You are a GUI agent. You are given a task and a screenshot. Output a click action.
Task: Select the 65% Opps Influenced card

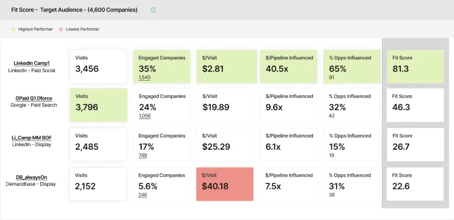tap(352, 67)
